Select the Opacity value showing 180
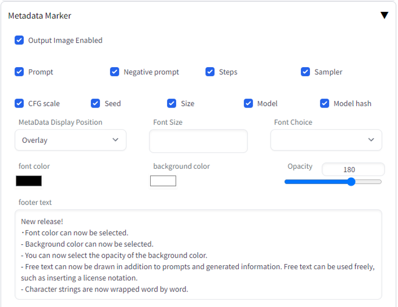The image size is (398, 307). point(353,170)
